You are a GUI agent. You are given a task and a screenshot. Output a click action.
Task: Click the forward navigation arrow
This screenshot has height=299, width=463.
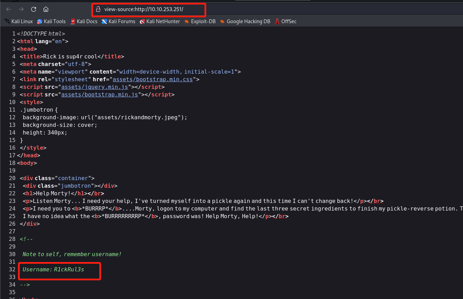[x=21, y=9]
